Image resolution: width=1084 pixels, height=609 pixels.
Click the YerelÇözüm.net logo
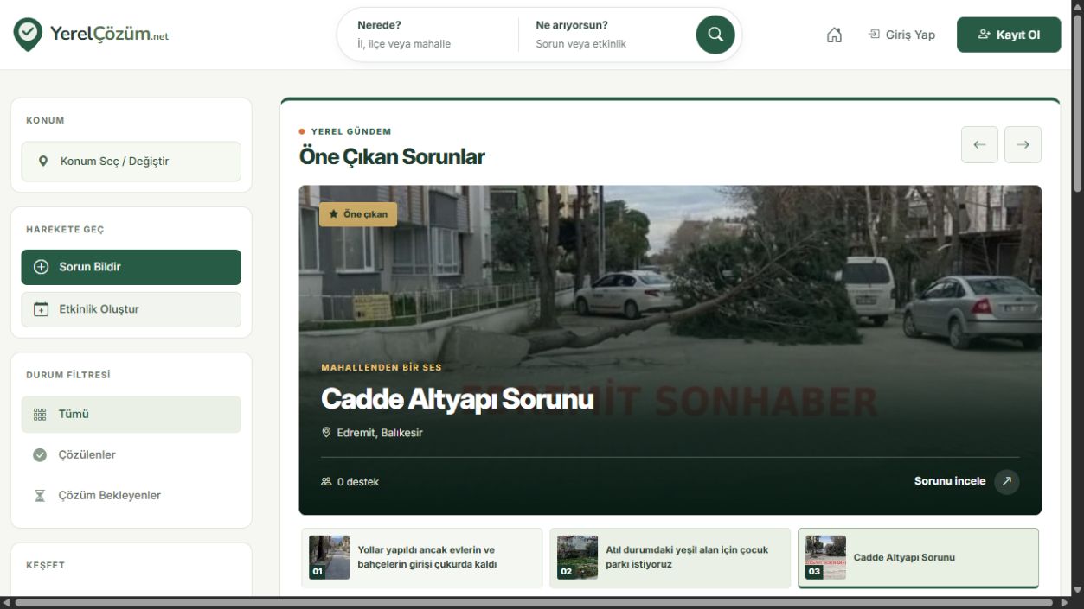[91, 35]
